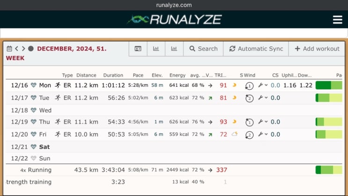Click the TRIMP value 91

click(223, 85)
